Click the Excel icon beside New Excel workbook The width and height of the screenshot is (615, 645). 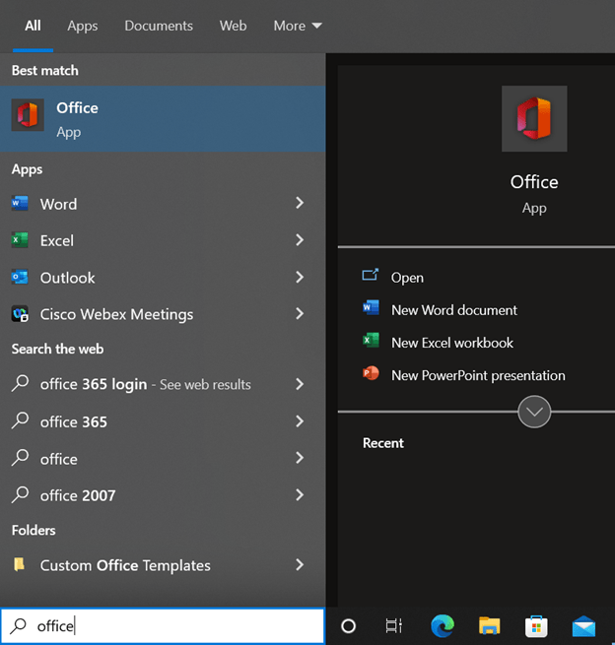click(371, 340)
